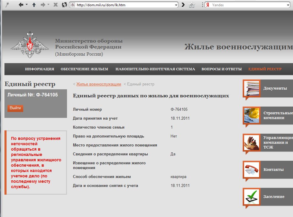Open the ИНФОРМАЦИЯ menu item
This screenshot has width=293, height=217.
point(40,69)
